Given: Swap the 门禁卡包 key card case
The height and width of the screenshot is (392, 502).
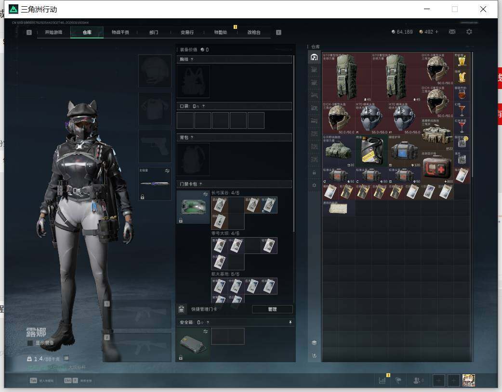Looking at the screenshot, I should coord(205,194).
